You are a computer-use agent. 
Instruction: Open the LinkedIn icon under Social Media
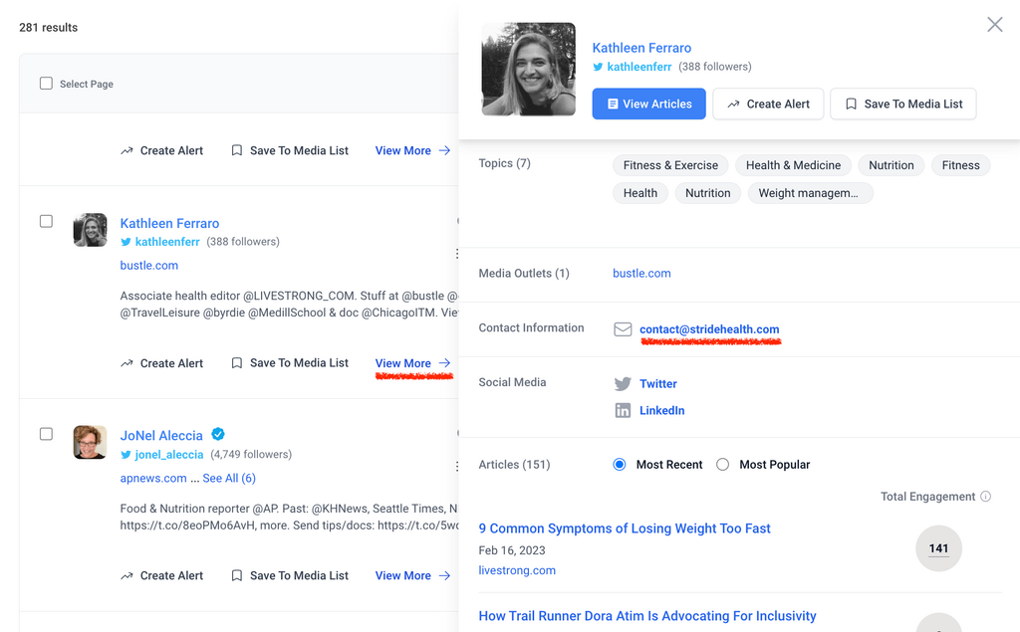[623, 411]
